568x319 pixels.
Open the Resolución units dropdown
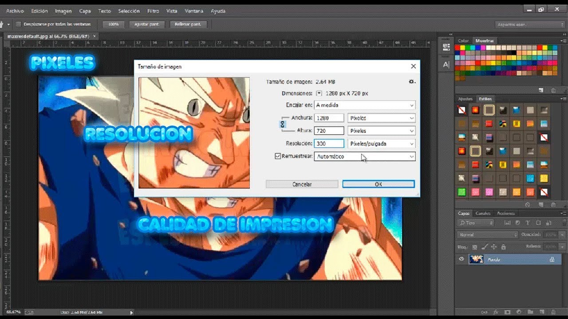[382, 144]
